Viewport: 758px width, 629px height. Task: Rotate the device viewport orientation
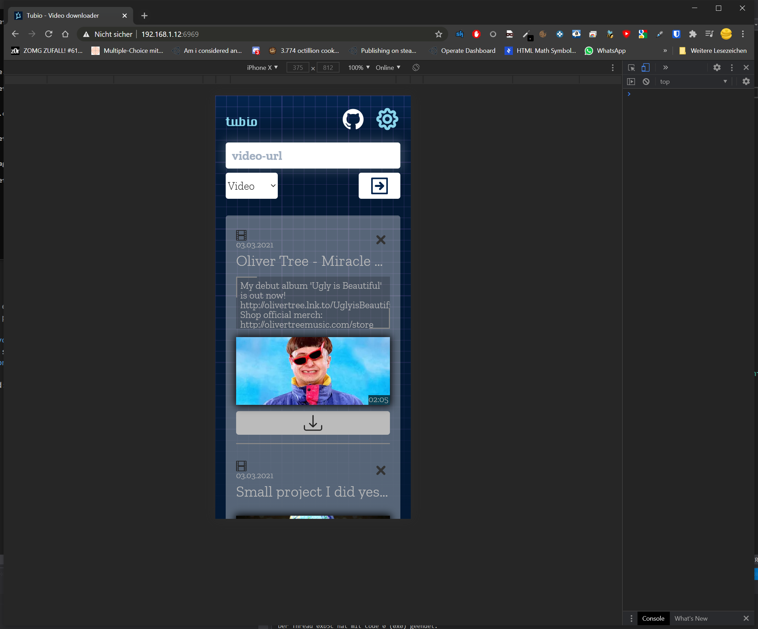pos(416,67)
